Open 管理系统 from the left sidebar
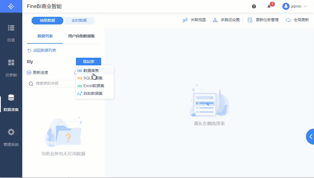The width and height of the screenshot is (314, 178). coord(11,137)
